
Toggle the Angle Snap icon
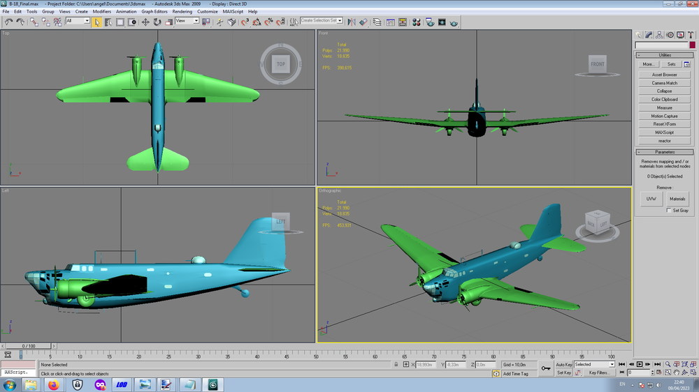click(257, 22)
